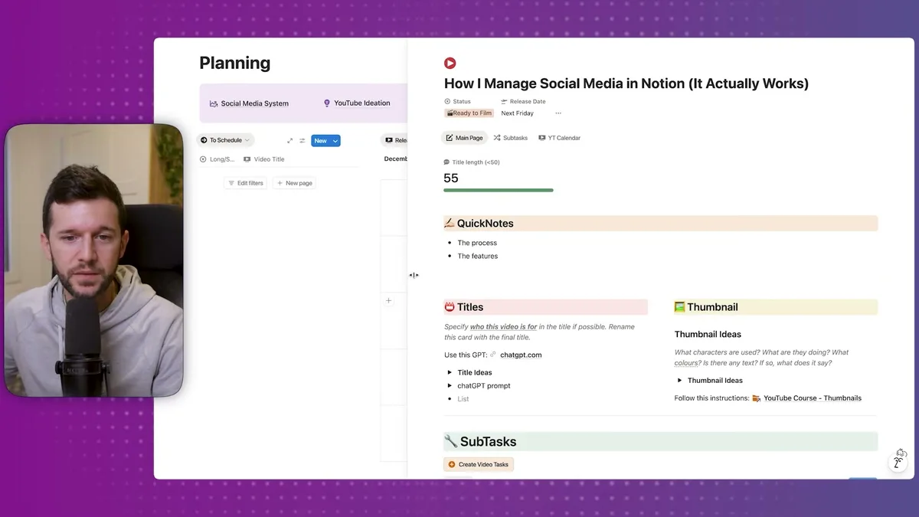919x517 pixels.
Task: Open the chatgpt.com link
Action: tap(519, 355)
